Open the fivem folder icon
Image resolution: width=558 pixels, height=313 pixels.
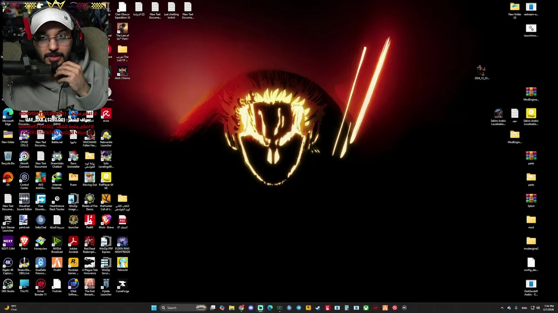point(73,180)
